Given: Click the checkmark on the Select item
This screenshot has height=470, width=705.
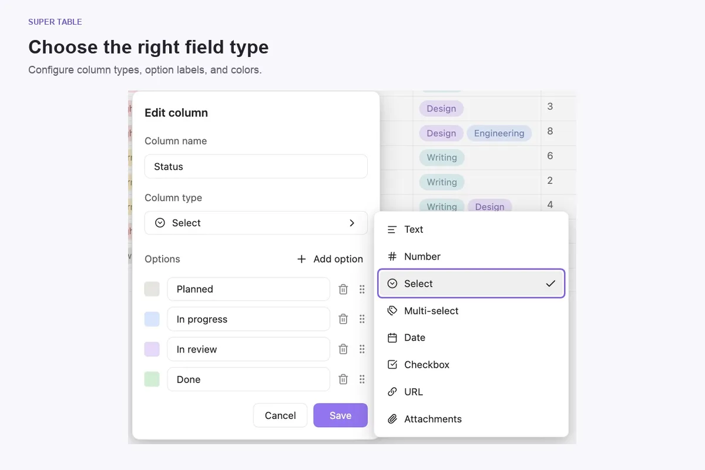Looking at the screenshot, I should [550, 284].
